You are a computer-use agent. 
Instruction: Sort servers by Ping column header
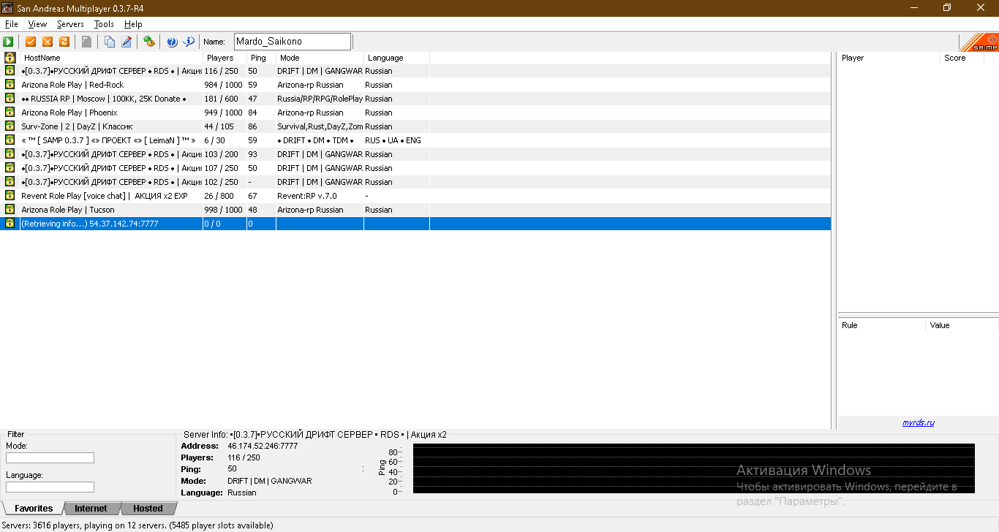(x=261, y=58)
